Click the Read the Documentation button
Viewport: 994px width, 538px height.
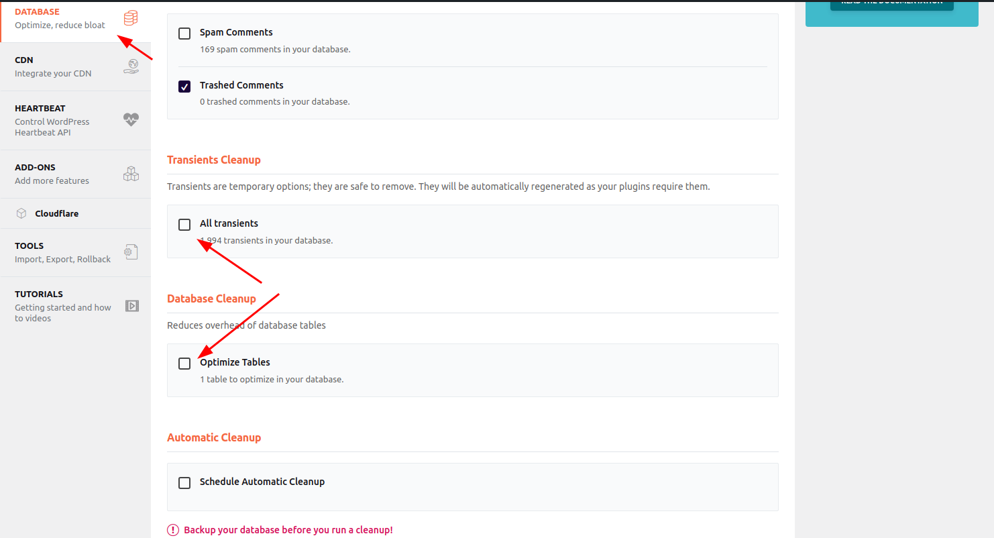pos(891,3)
